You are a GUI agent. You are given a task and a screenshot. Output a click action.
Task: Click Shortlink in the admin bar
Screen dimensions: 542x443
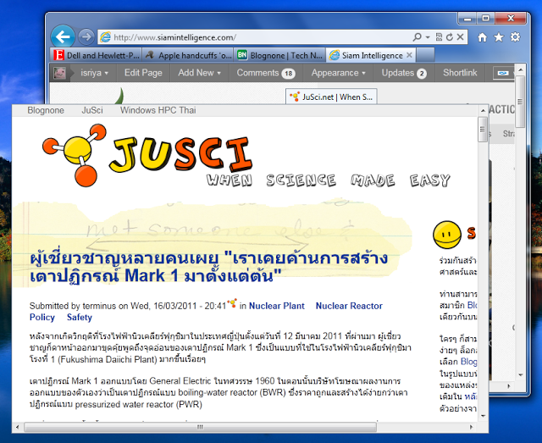(x=460, y=73)
